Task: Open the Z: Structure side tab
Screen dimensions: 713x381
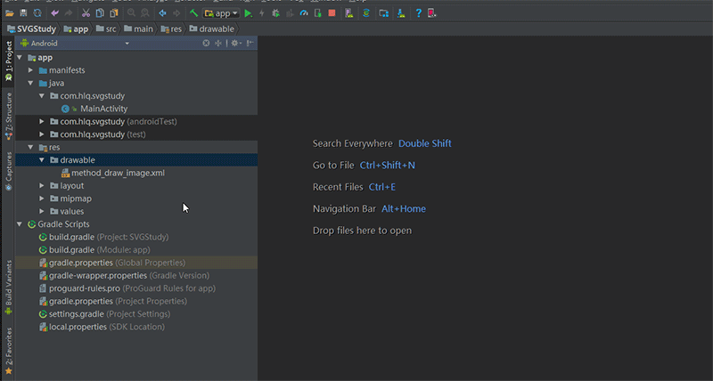Action: (x=8, y=116)
